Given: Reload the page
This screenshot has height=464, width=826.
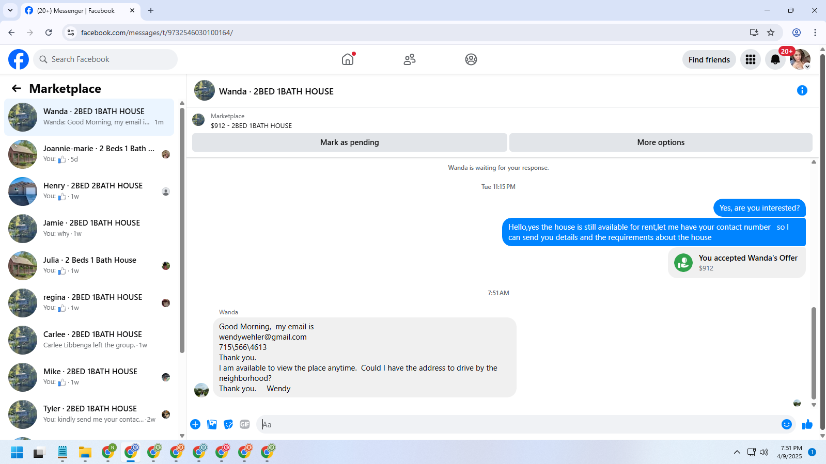Looking at the screenshot, I should pos(49,33).
